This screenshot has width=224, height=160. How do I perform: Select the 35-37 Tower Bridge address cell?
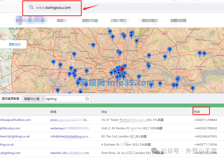pyautogui.click(x=132, y=120)
